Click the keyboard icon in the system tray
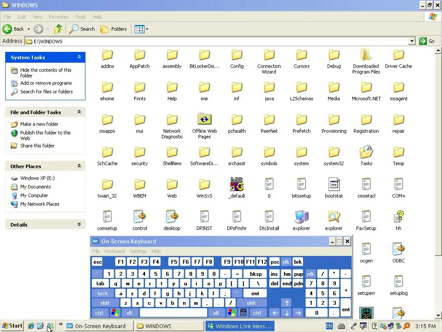Viewport: 442px width, 332px height. pos(341,326)
